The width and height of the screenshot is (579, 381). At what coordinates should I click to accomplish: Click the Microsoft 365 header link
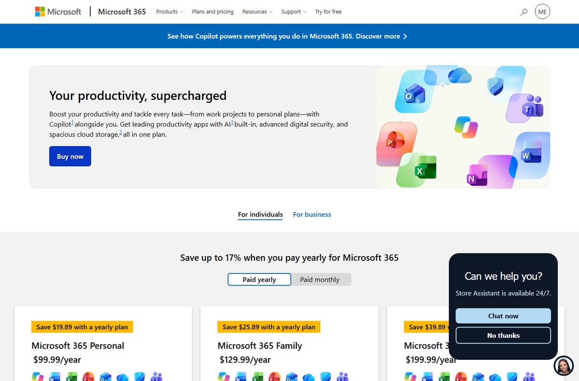click(122, 12)
